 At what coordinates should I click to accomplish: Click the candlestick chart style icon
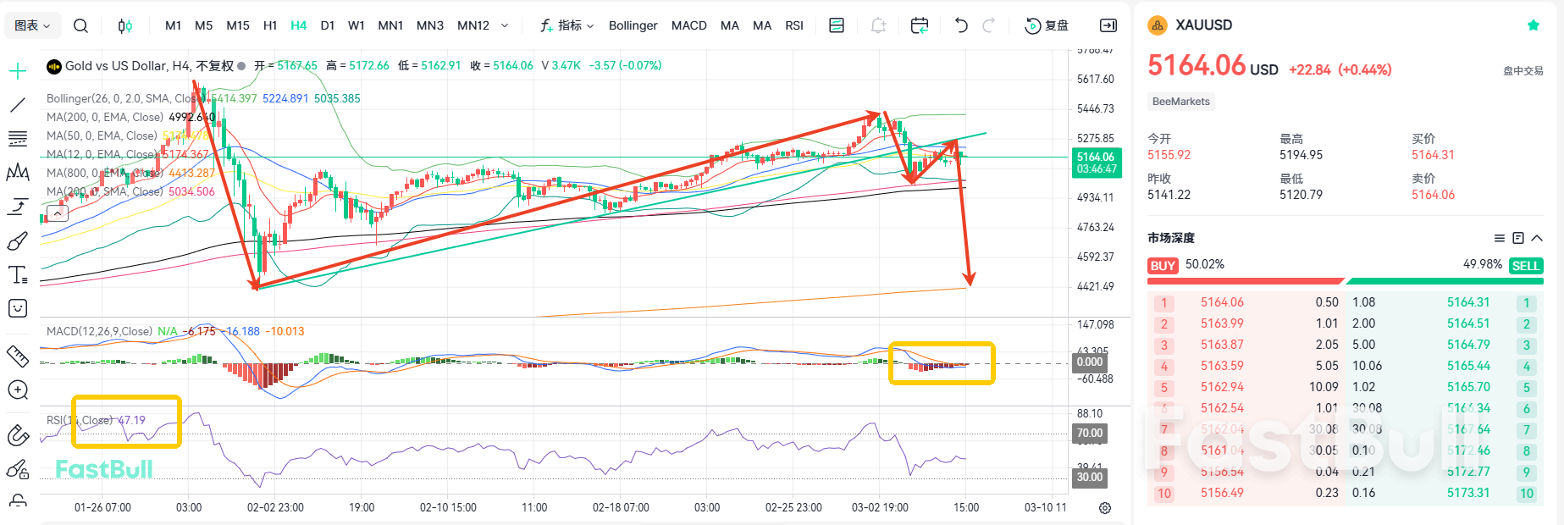pyautogui.click(x=124, y=25)
